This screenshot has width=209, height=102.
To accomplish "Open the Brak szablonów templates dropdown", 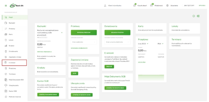I will coord(84,42).
